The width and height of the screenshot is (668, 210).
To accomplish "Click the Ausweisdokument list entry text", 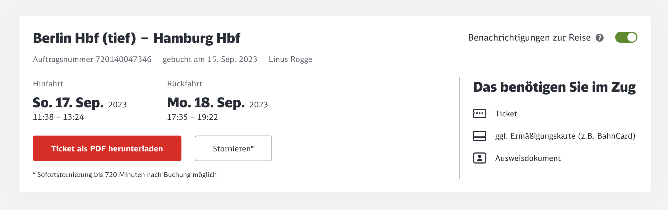I will [x=528, y=158].
